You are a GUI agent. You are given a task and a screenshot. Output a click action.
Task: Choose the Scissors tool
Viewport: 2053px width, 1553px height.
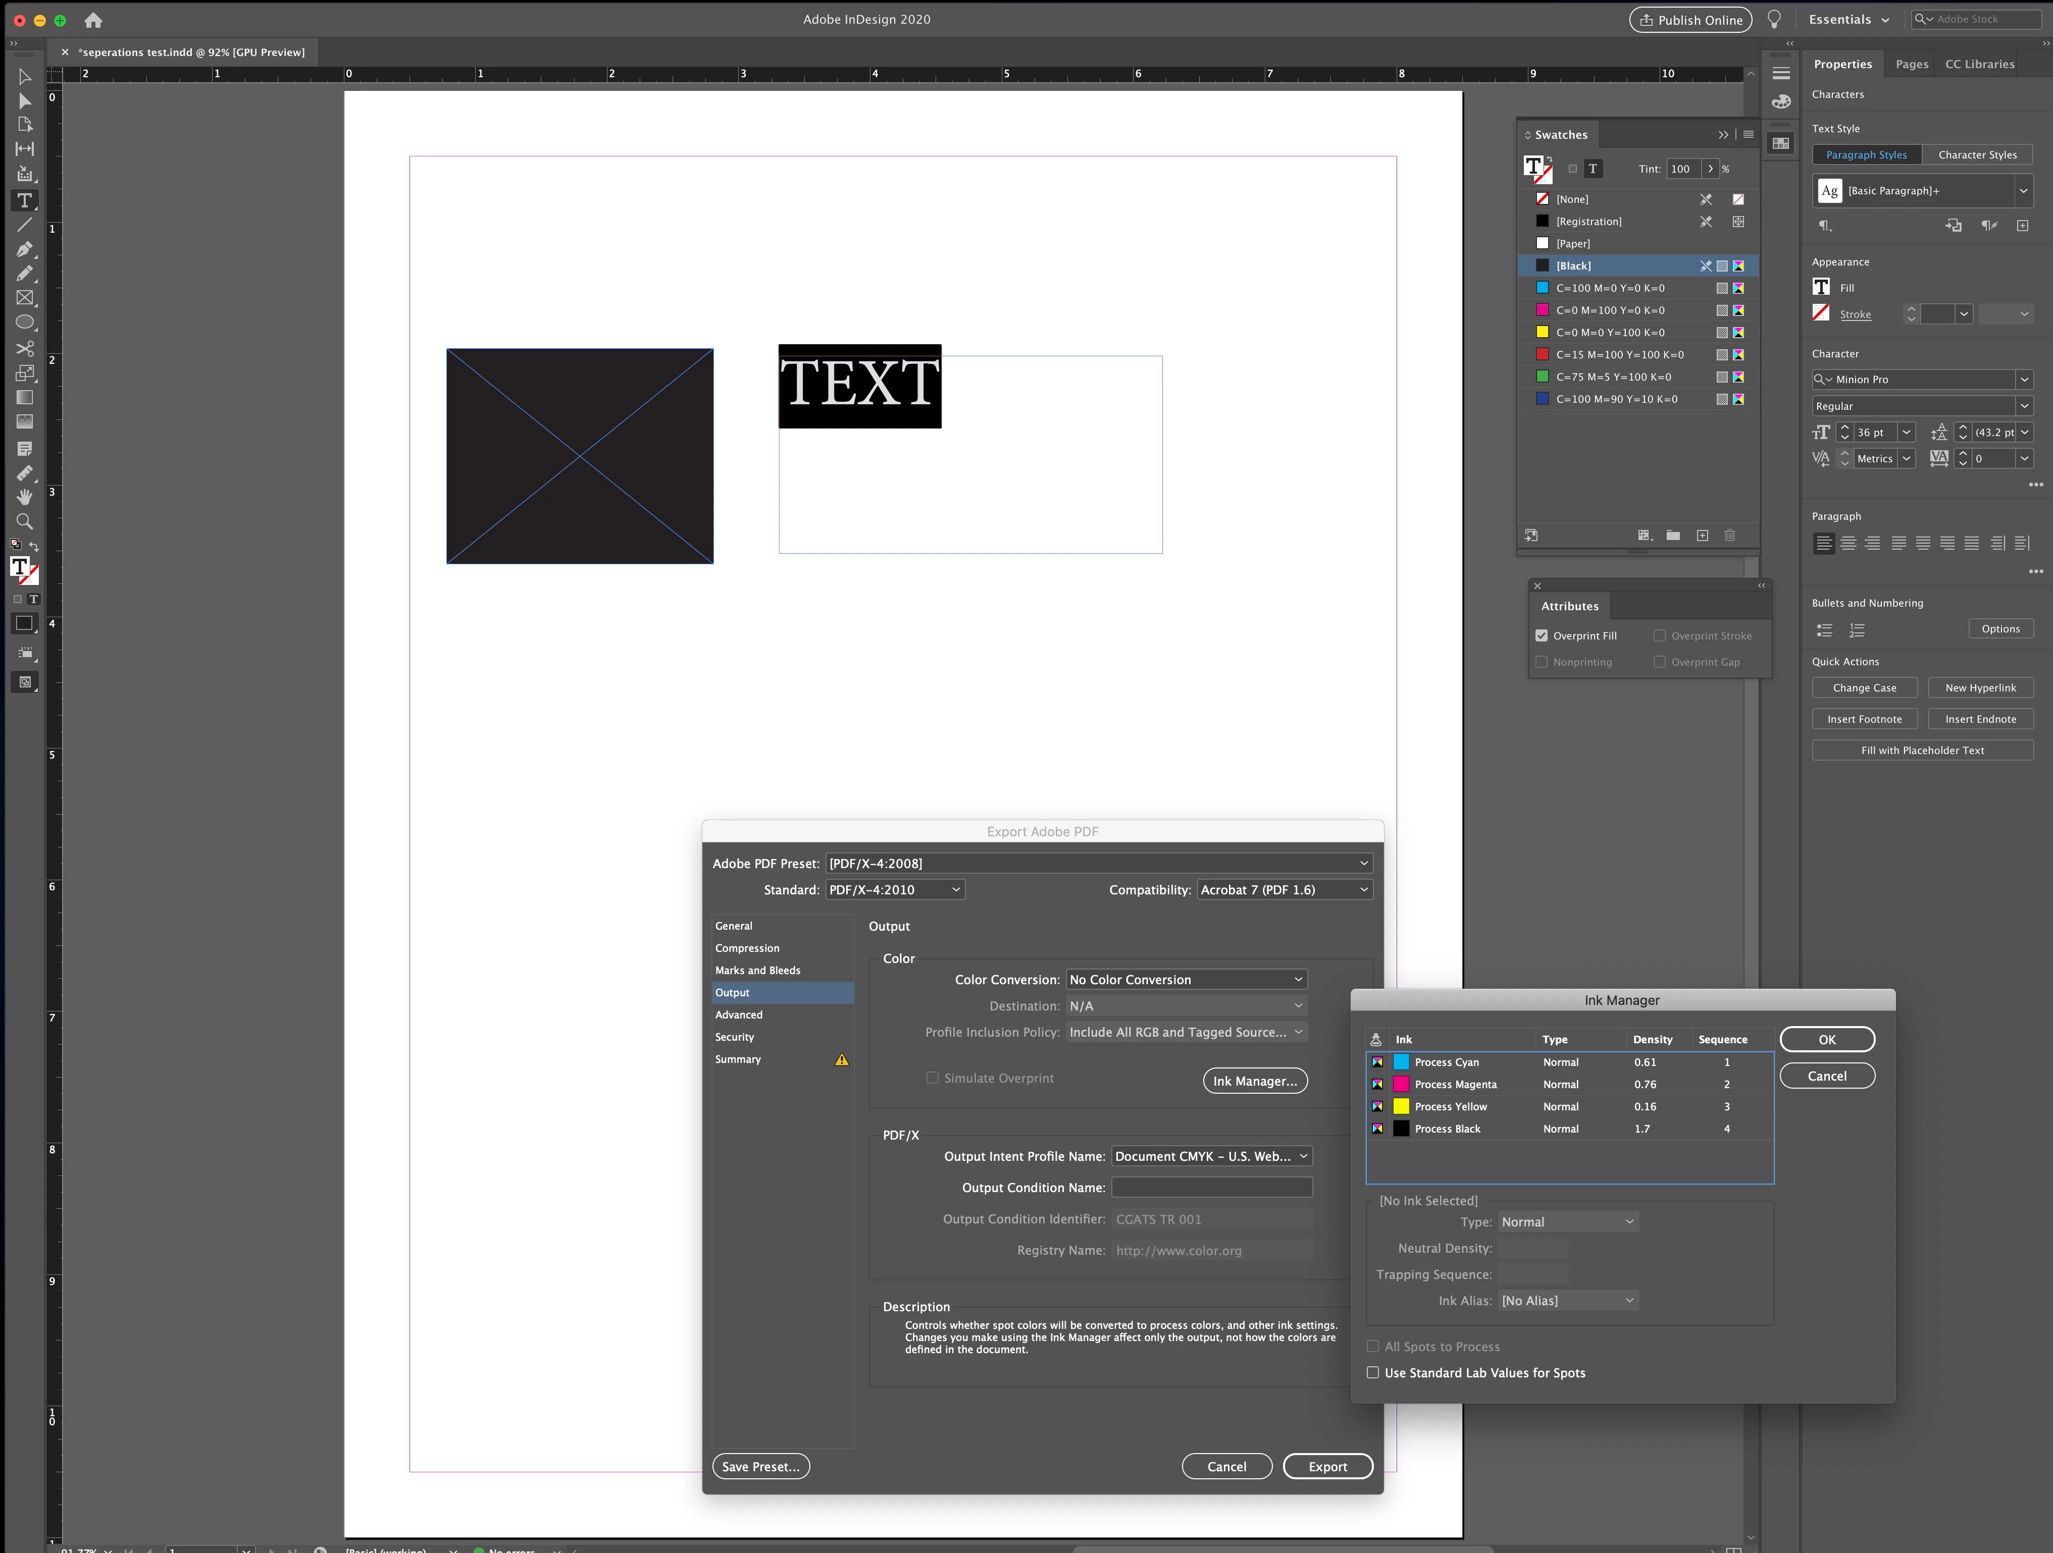pos(25,348)
